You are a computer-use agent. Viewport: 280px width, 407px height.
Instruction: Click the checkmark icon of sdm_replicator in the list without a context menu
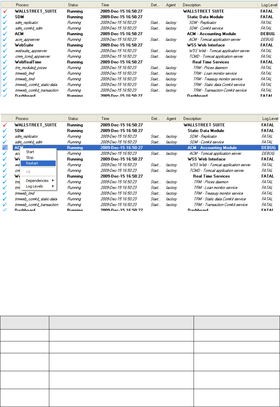5,23
